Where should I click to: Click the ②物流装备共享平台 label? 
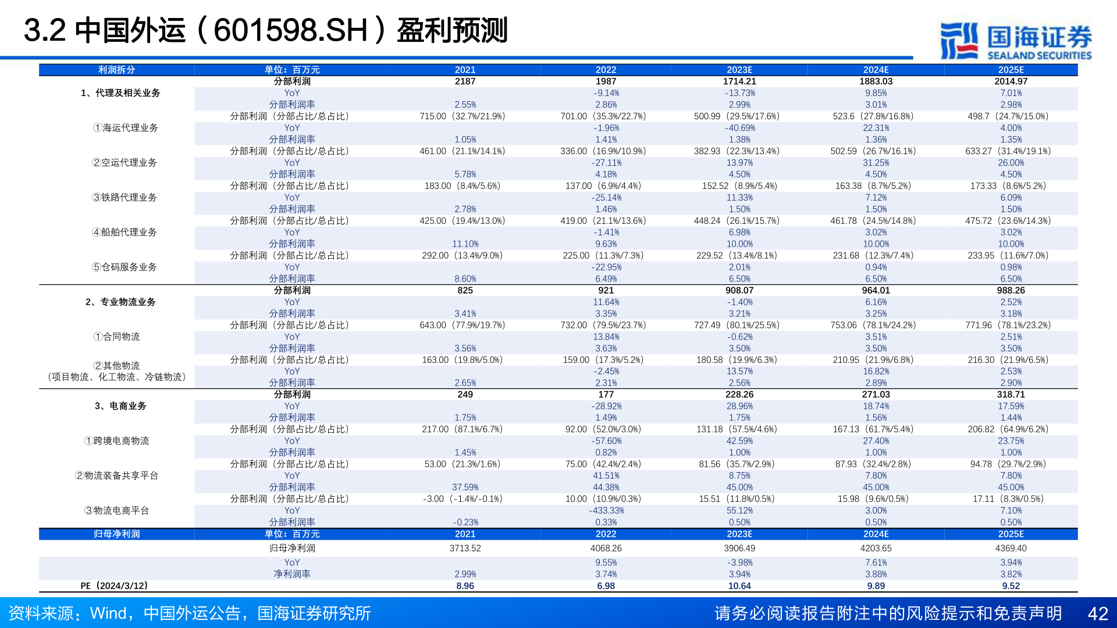coord(116,476)
